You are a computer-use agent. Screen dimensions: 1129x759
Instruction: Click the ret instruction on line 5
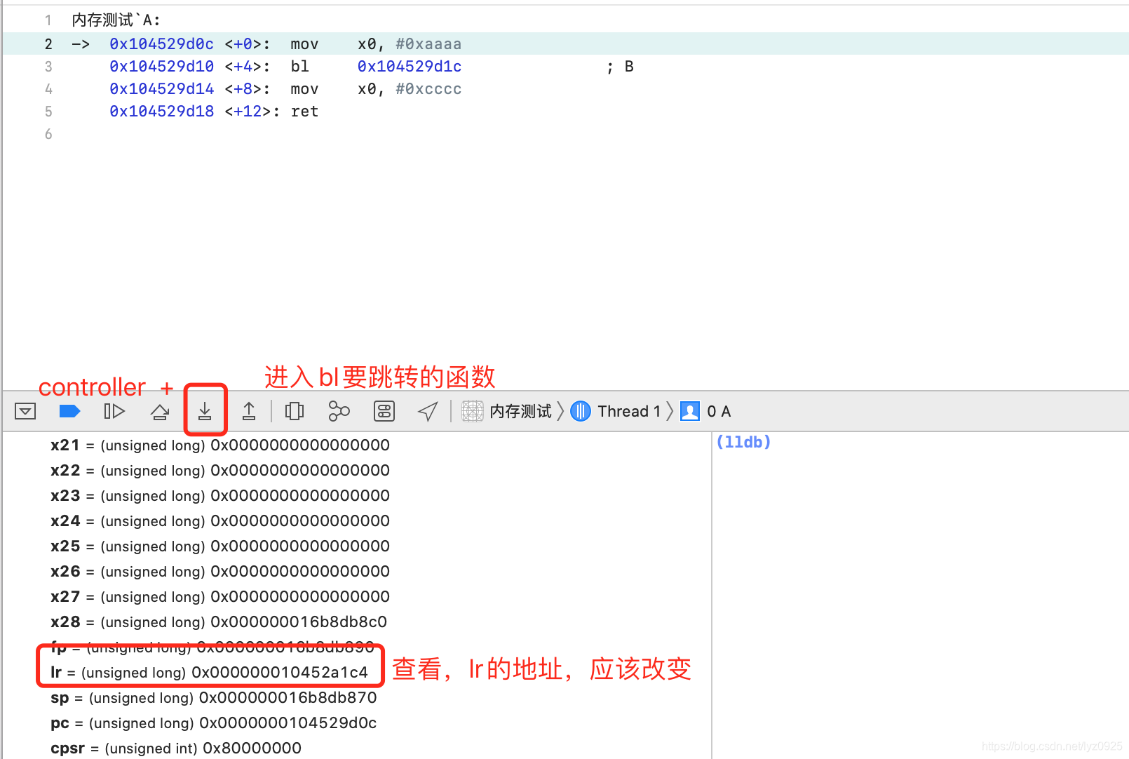coord(304,111)
